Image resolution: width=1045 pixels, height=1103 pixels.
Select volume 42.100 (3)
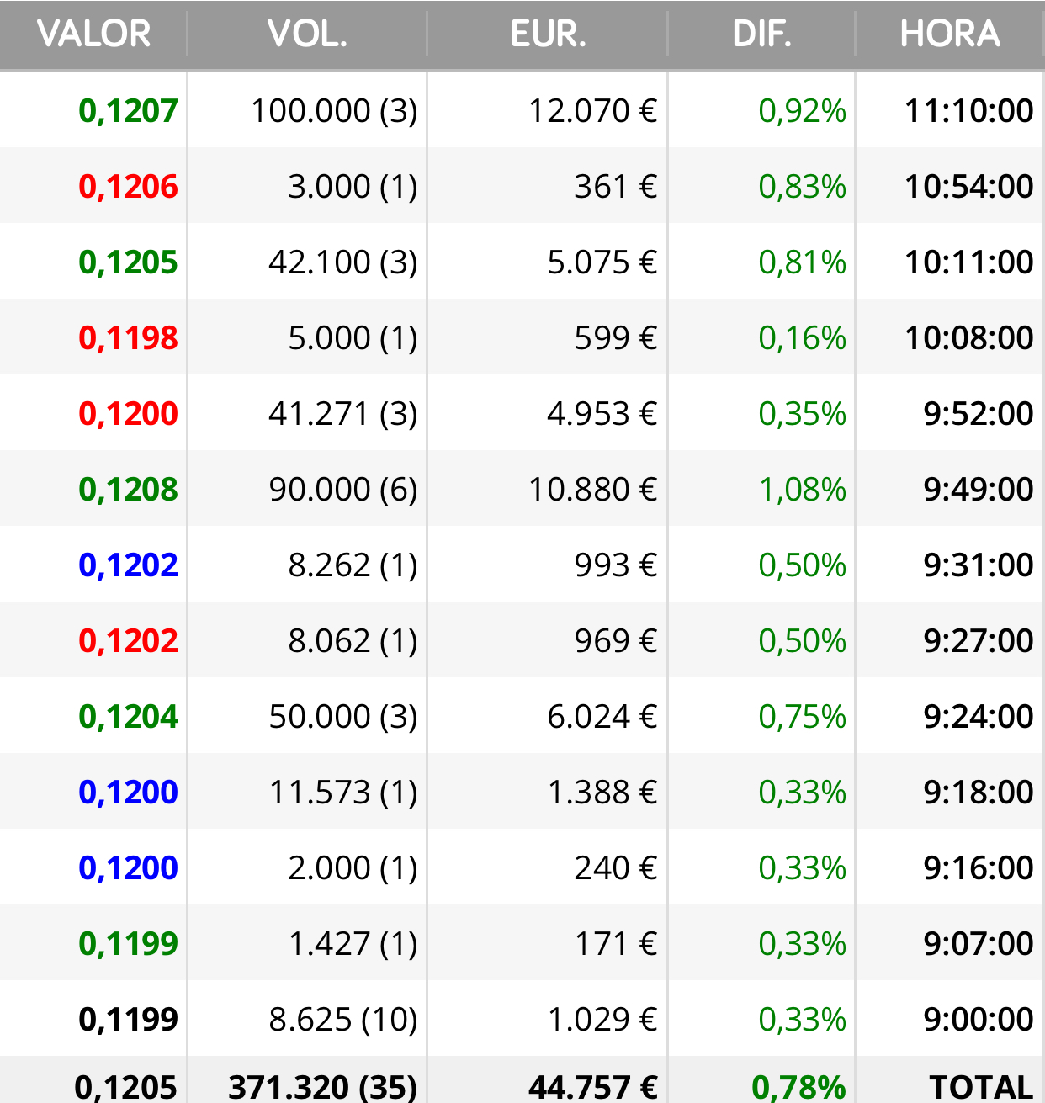tap(343, 262)
